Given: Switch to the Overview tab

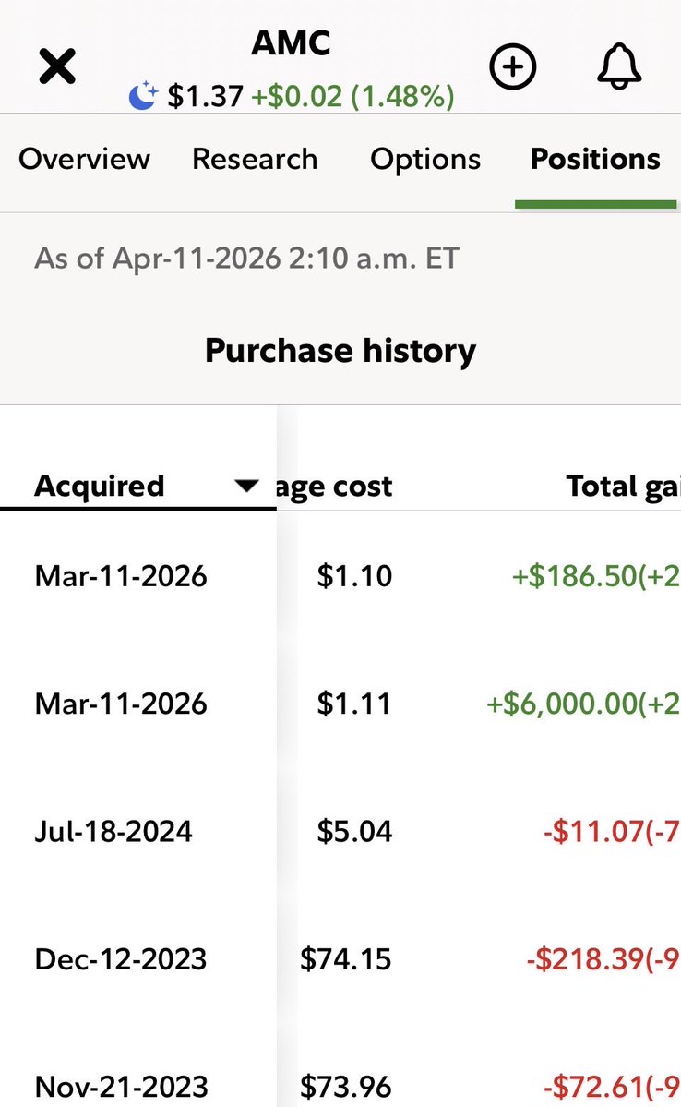Looking at the screenshot, I should pos(84,159).
